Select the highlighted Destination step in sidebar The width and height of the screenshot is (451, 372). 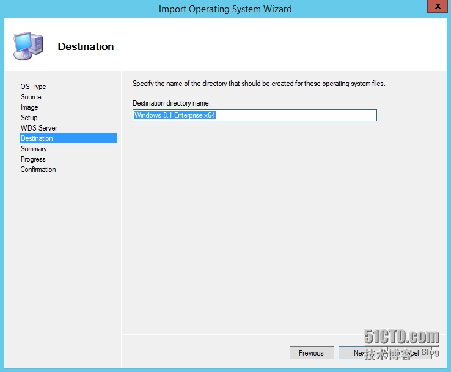[x=68, y=138]
